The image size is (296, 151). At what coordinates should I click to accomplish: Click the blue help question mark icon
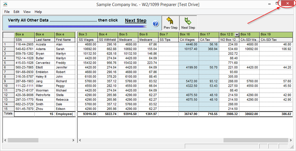pos(156,24)
